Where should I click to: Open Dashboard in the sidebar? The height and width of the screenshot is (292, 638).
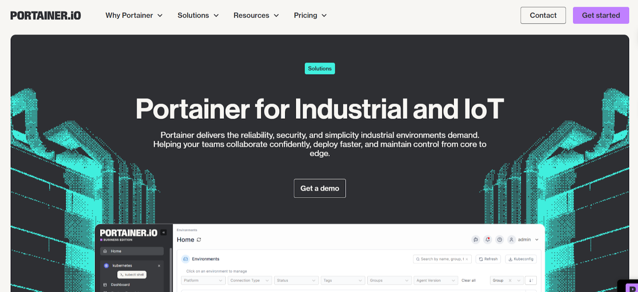(x=120, y=285)
